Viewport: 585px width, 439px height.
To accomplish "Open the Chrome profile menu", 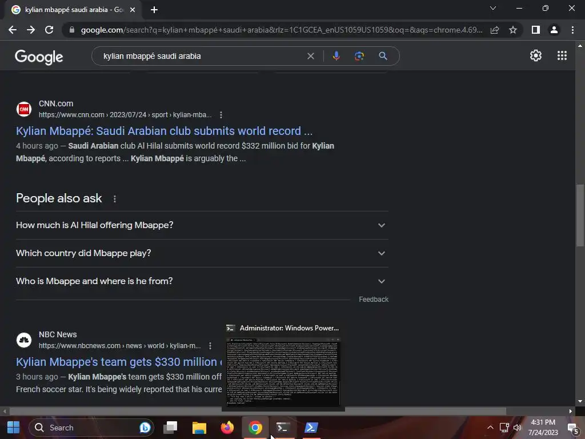I will coord(554,30).
